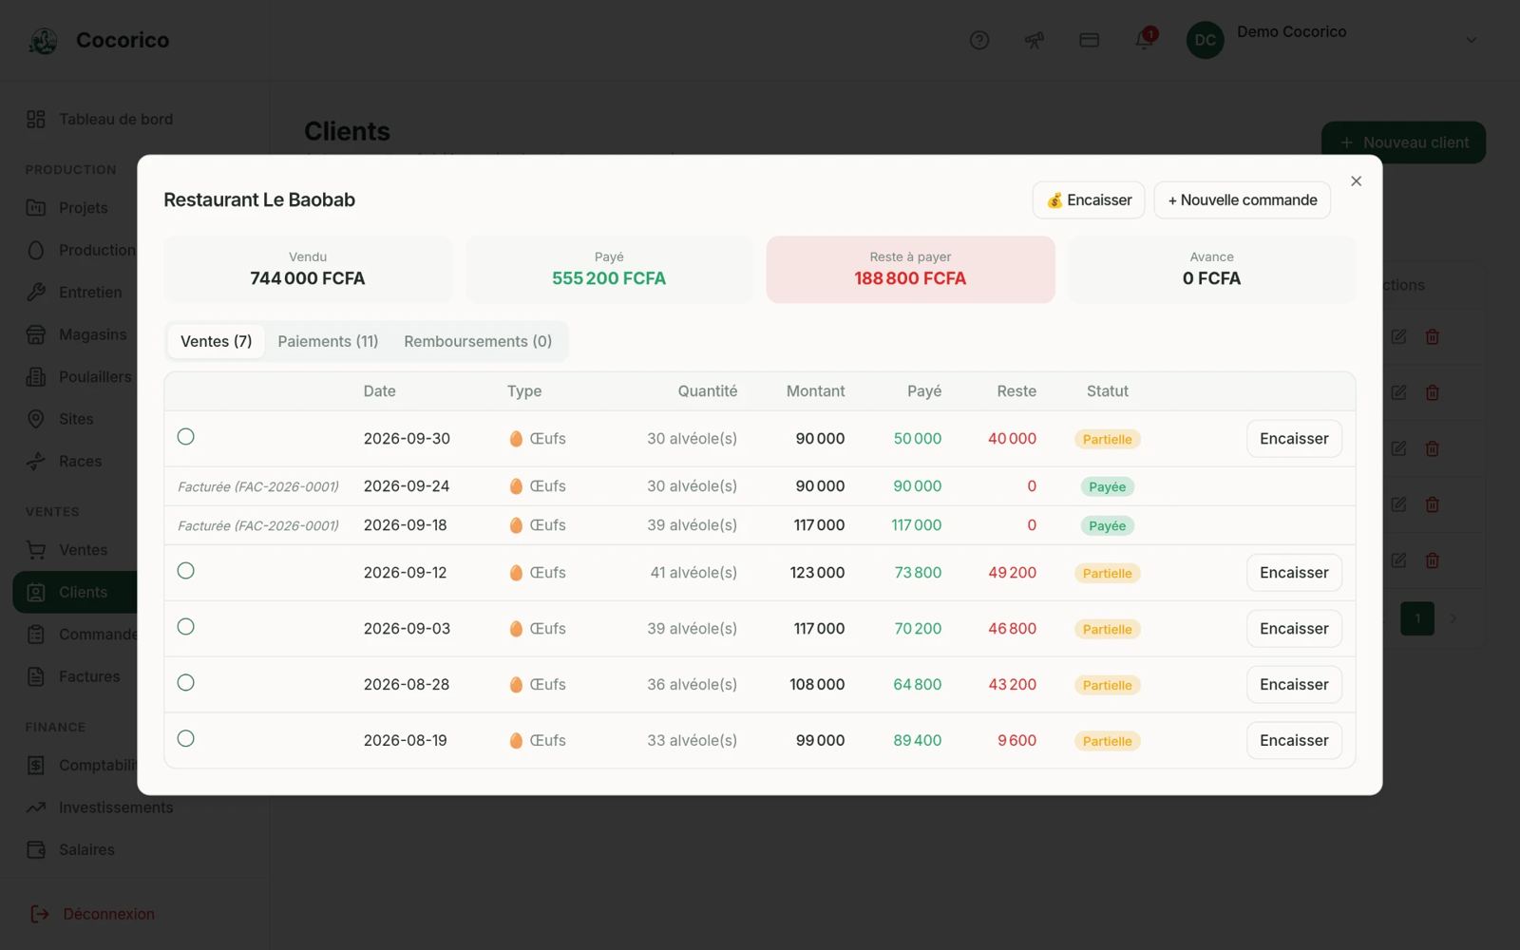This screenshot has height=950, width=1520.
Task: Close the Restaurant Le Baobab dialog
Action: (1356, 181)
